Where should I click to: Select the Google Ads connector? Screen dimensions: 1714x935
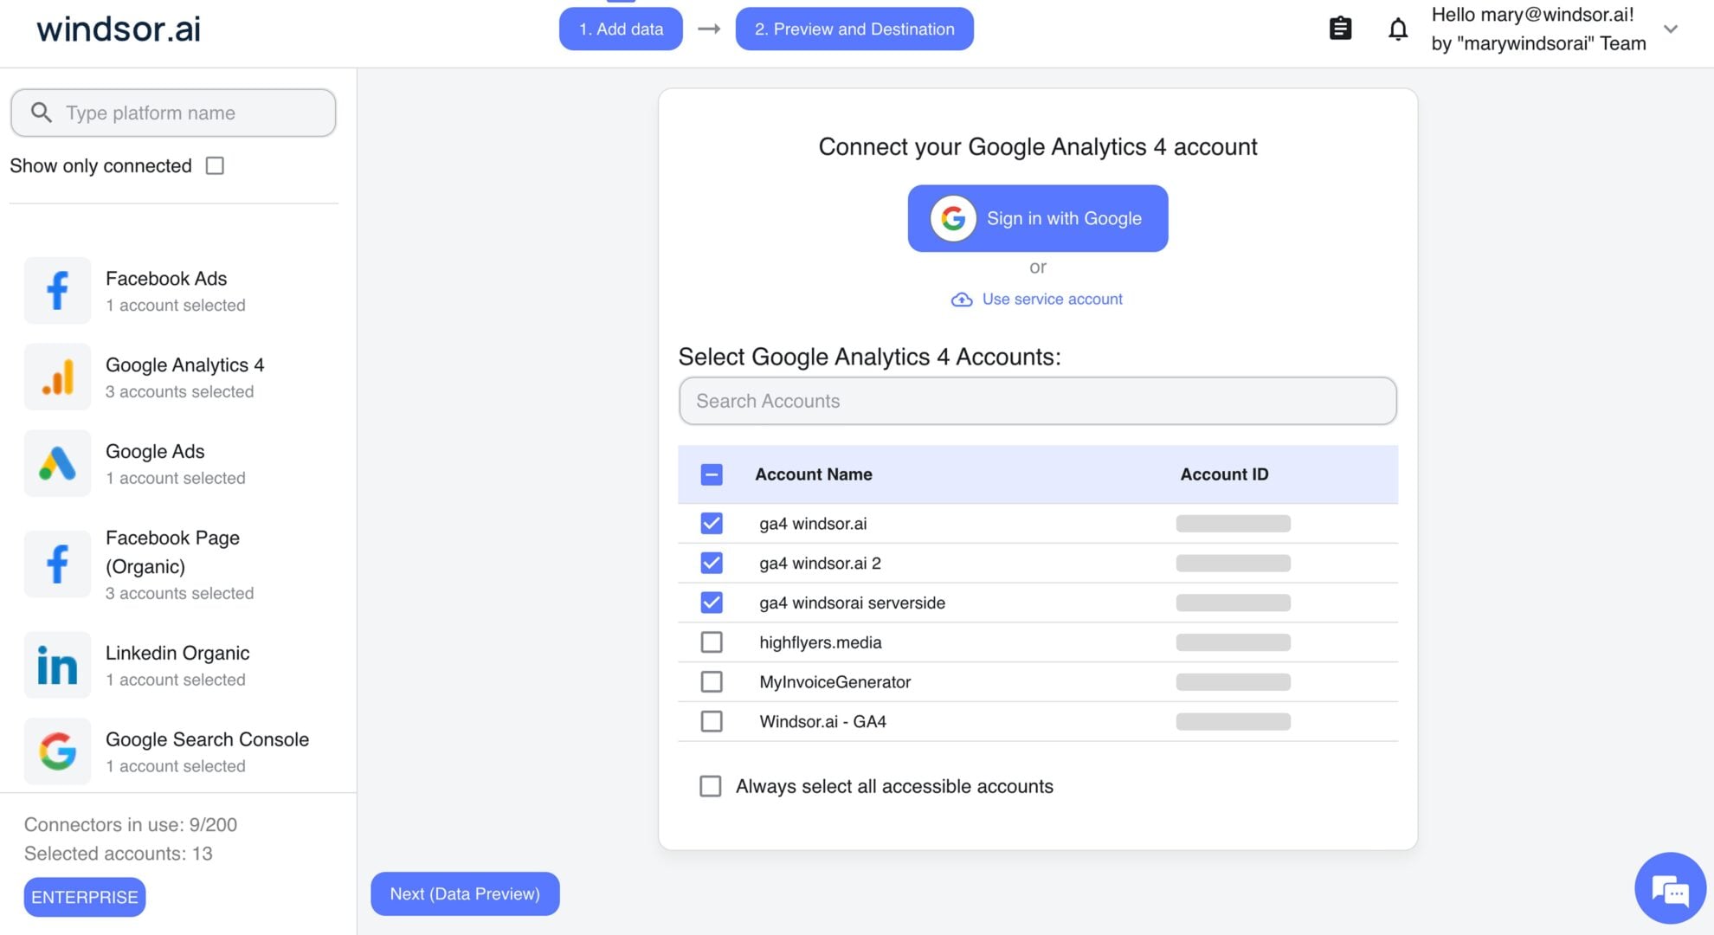click(x=154, y=463)
